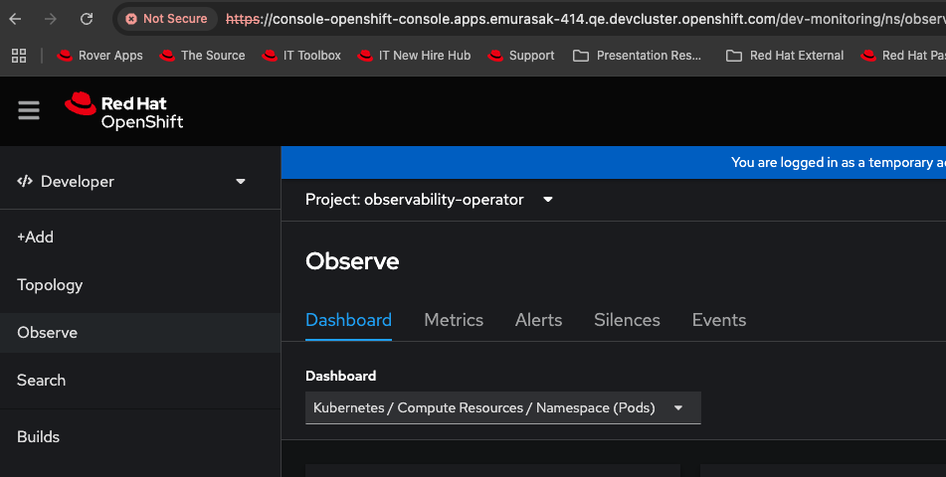
Task: Go to Builds in the sidebar
Action: coord(38,437)
